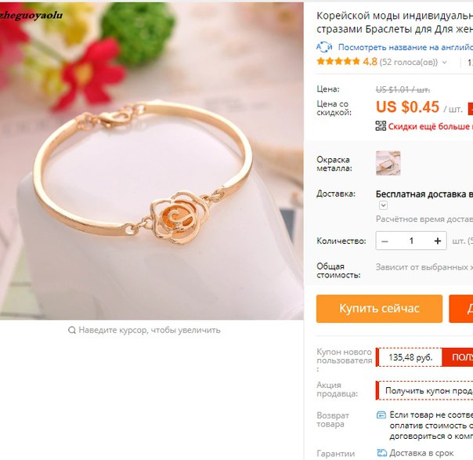Expand the shipping options dropdown arrow
Screen dimensions: 473x460
tap(383, 205)
